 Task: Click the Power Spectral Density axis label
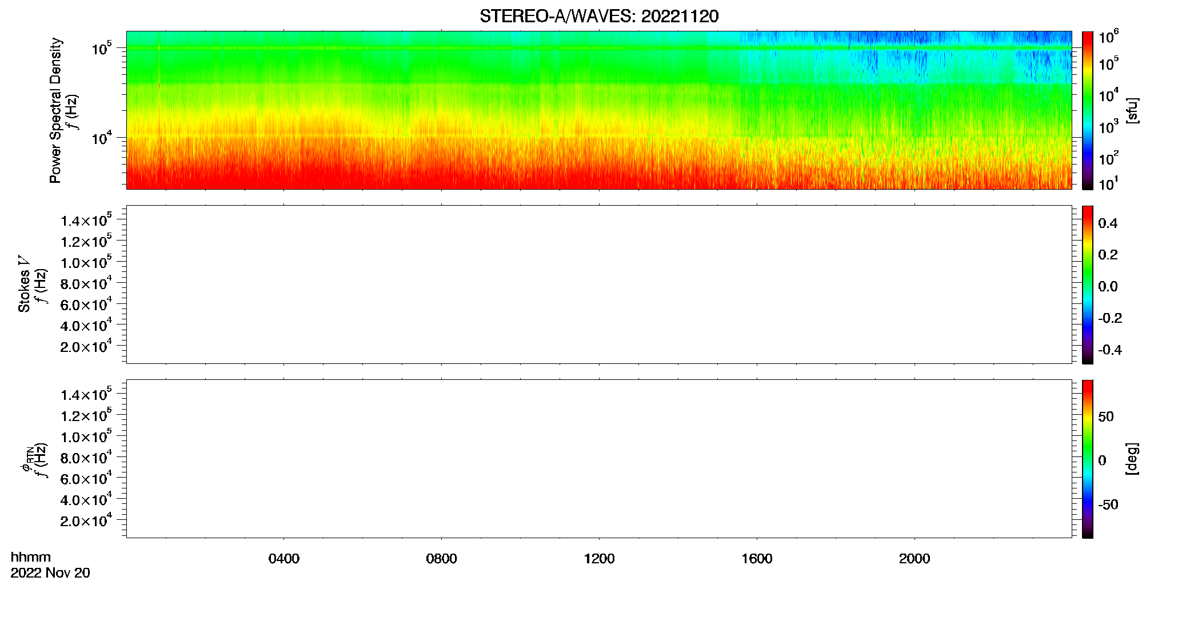pos(55,110)
